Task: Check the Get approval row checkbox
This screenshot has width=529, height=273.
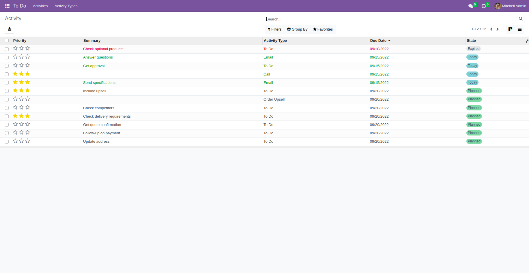Action: click(7, 66)
